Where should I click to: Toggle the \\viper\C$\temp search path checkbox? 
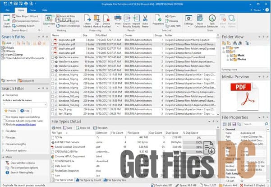[x=2, y=54]
